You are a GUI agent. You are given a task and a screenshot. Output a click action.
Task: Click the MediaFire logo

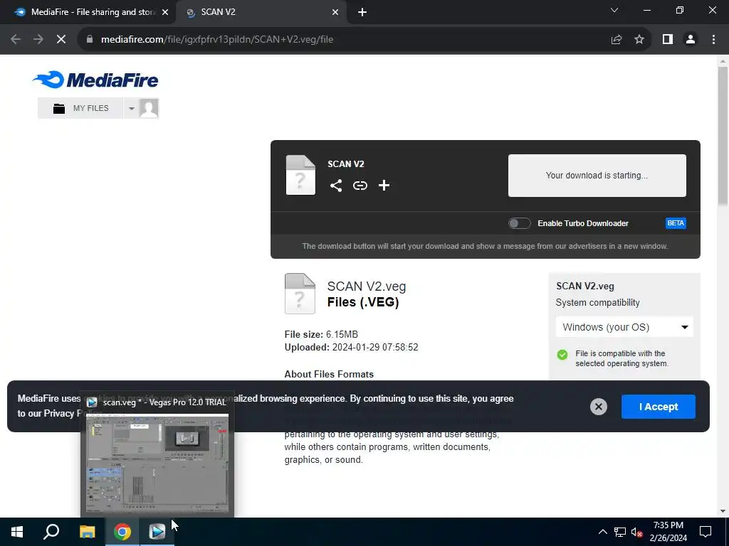coord(95,80)
